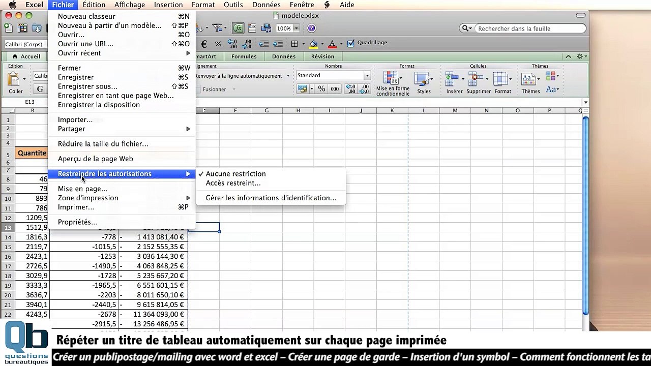The height and width of the screenshot is (366, 651).
Task: Expand the Renvoyer à la ligne dropdown arrow
Action: (x=288, y=76)
